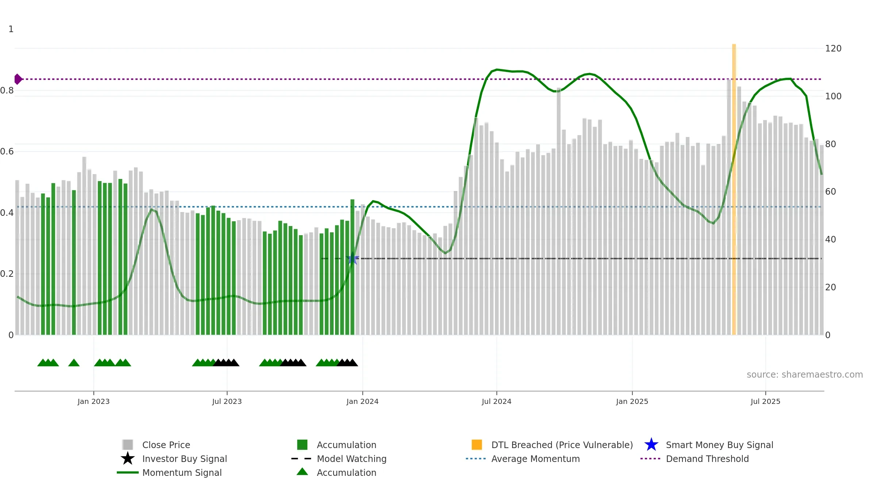Click the Jul 2024 axis label
The height and width of the screenshot is (493, 876).
pyautogui.click(x=496, y=401)
